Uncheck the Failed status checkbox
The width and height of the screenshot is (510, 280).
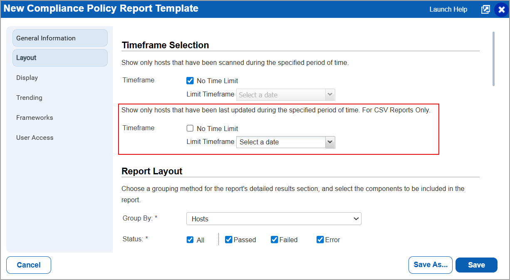[x=274, y=240]
